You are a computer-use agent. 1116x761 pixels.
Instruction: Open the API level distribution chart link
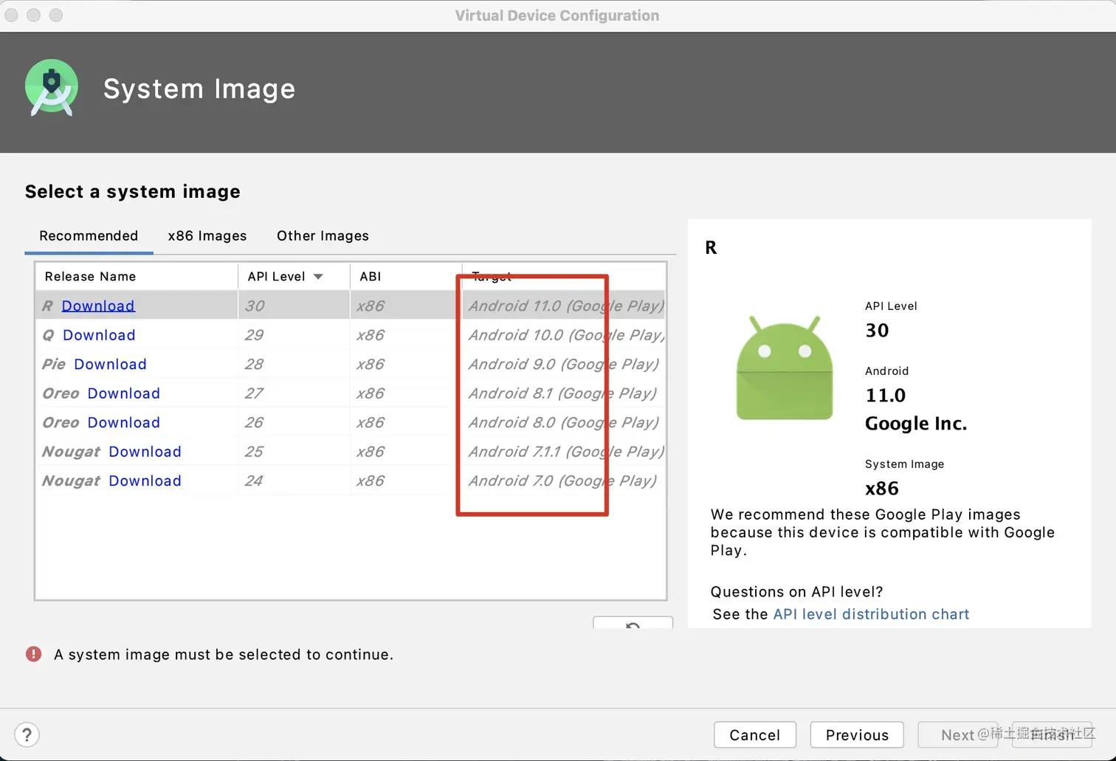pyautogui.click(x=871, y=614)
